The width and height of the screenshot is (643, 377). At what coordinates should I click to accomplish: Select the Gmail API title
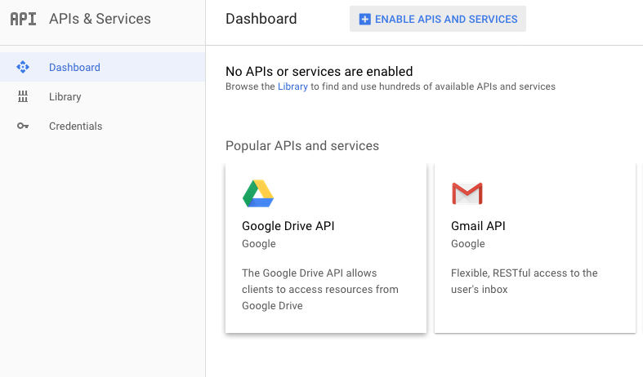click(478, 226)
